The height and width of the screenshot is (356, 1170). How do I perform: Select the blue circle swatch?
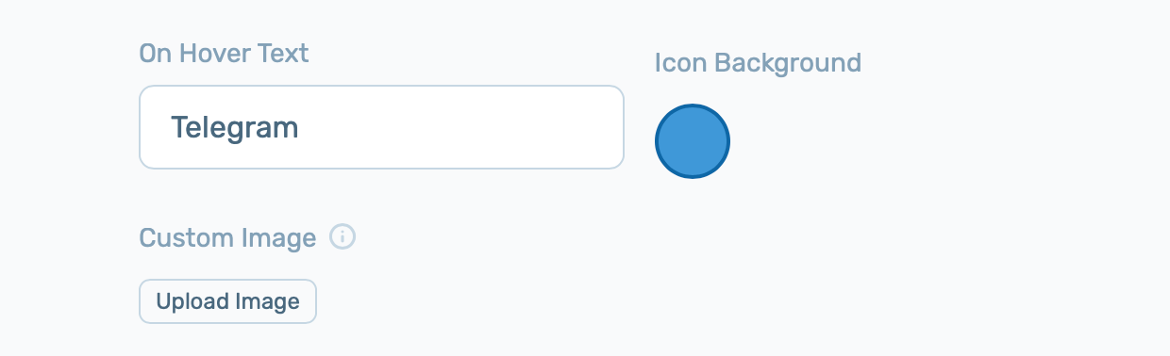693,141
